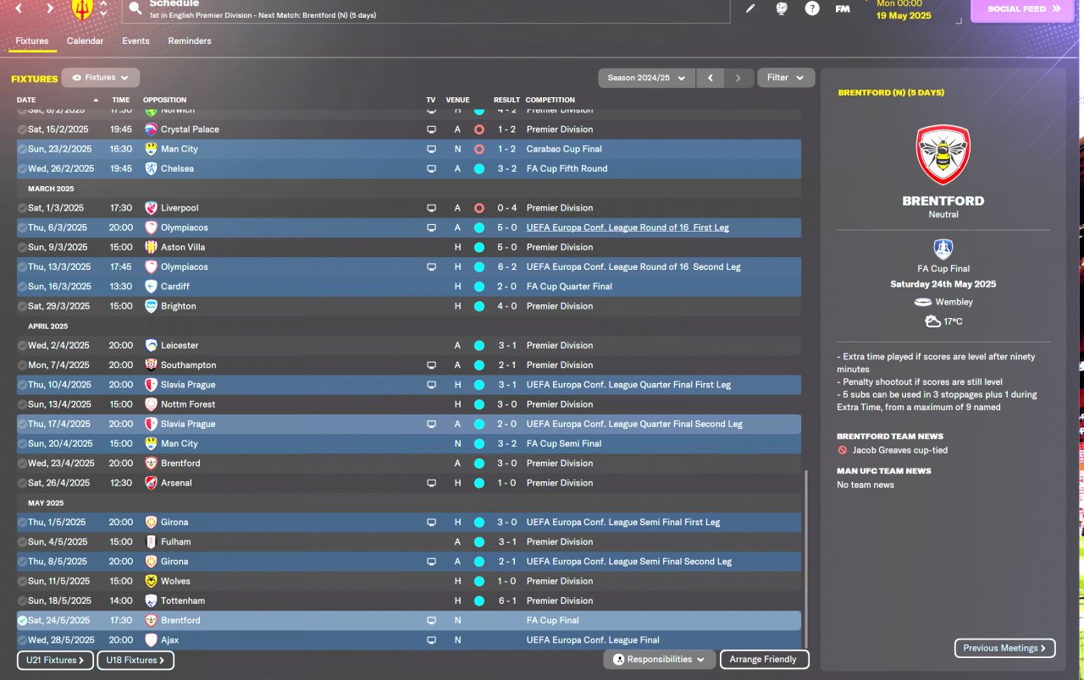Click the fixtures list vertical scrollbar
The height and width of the screenshot is (680, 1084).
pyautogui.click(x=806, y=558)
